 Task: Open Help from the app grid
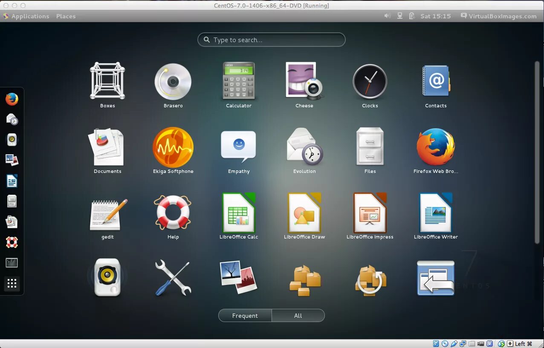pyautogui.click(x=173, y=216)
